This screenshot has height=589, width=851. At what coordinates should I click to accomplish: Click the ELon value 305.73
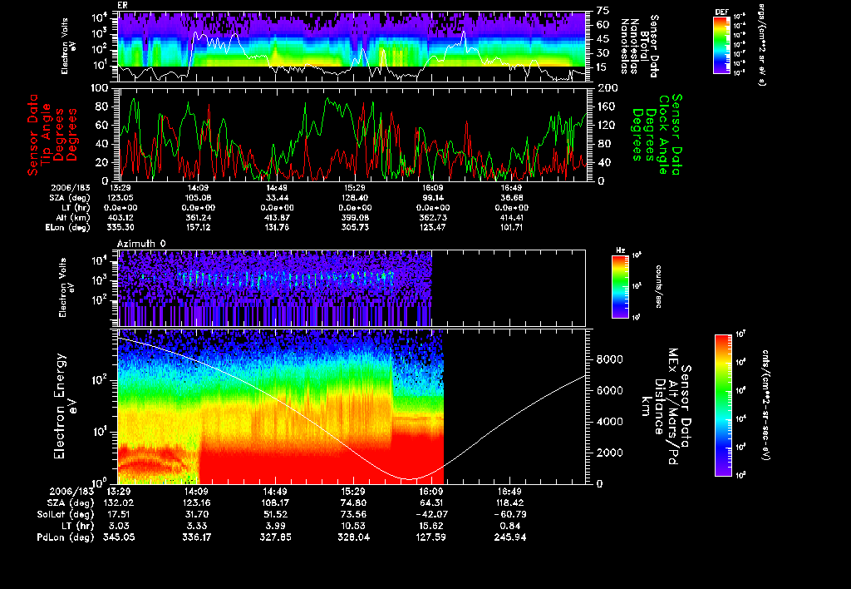355,227
